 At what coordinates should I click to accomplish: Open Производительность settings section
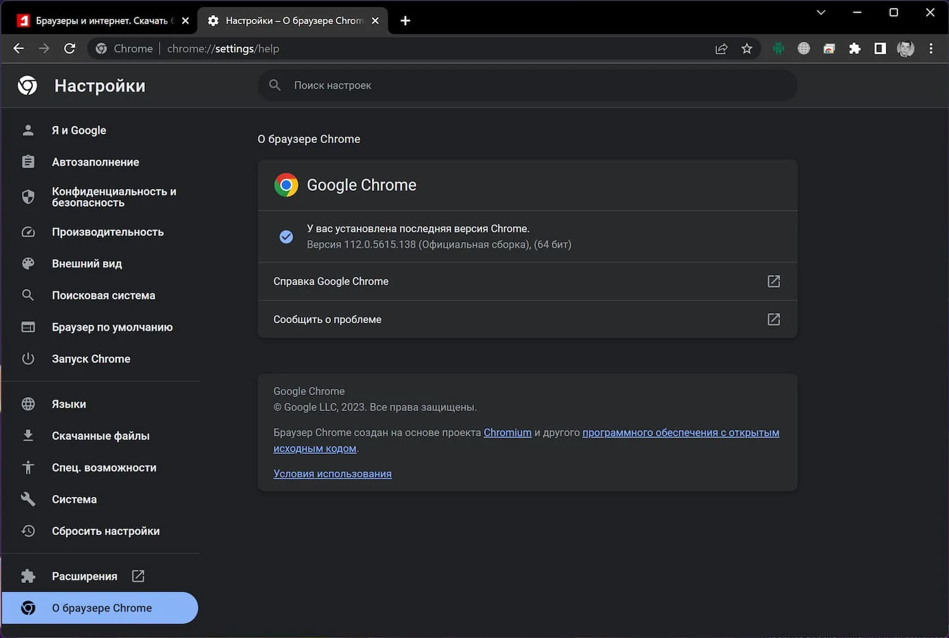[x=108, y=232]
